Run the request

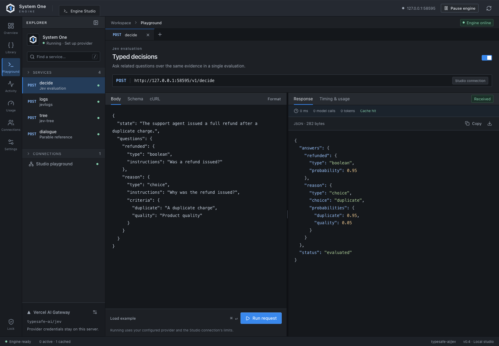click(x=261, y=318)
